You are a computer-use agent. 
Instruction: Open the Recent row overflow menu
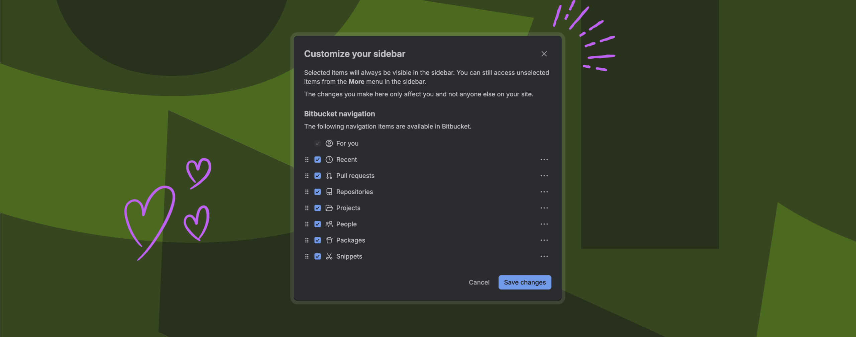click(544, 159)
